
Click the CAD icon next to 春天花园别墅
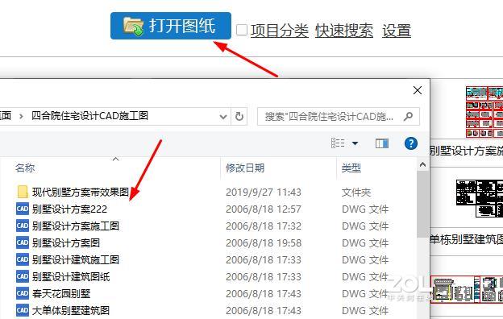coord(23,293)
